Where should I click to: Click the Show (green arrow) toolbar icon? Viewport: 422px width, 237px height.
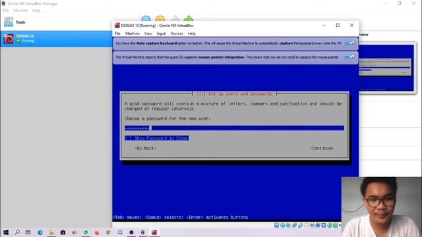189,18
